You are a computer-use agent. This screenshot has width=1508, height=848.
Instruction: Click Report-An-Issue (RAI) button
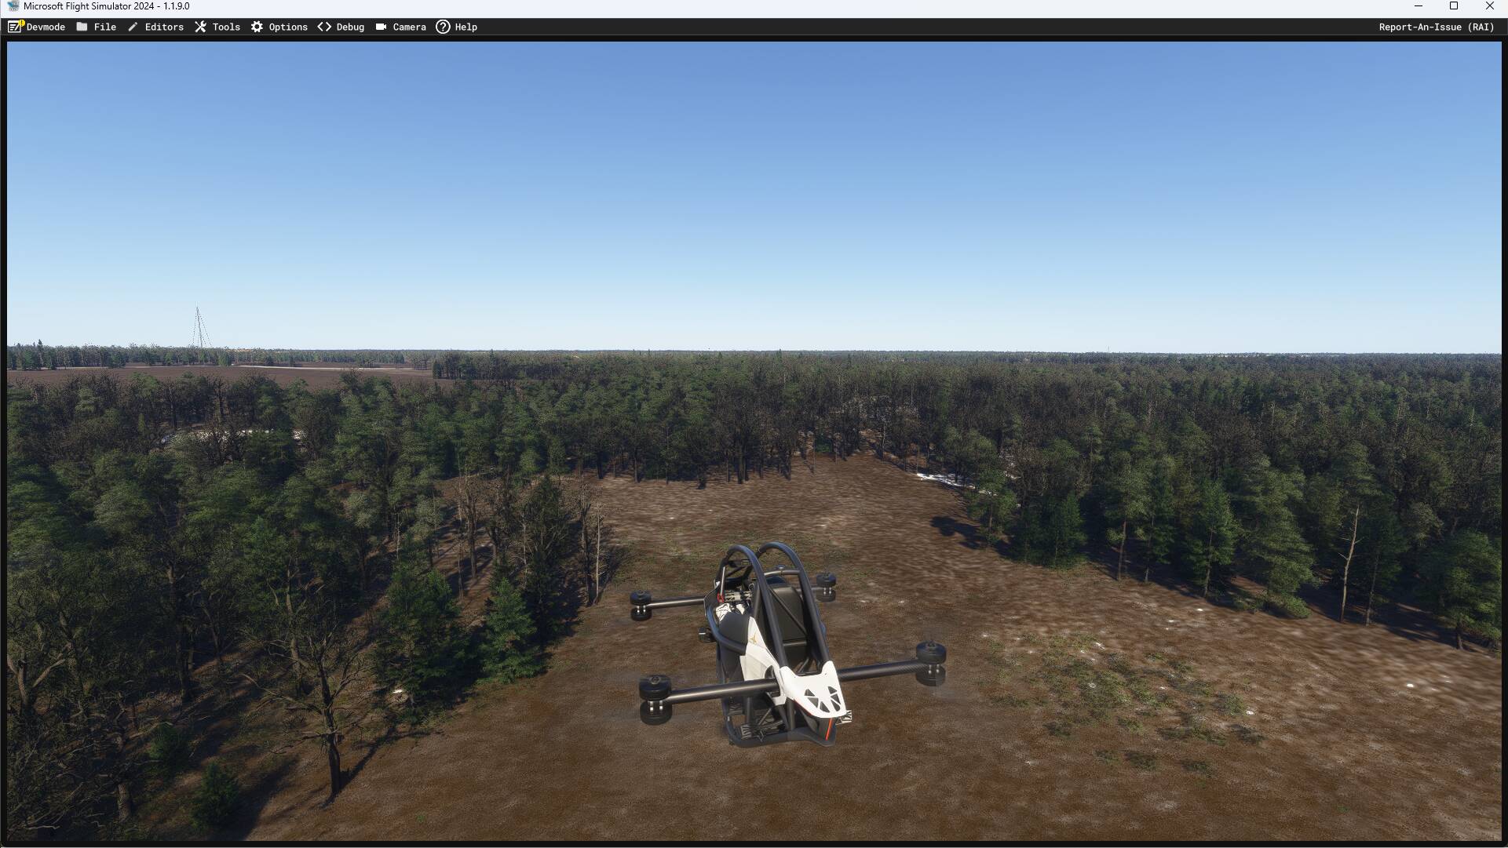point(1436,27)
